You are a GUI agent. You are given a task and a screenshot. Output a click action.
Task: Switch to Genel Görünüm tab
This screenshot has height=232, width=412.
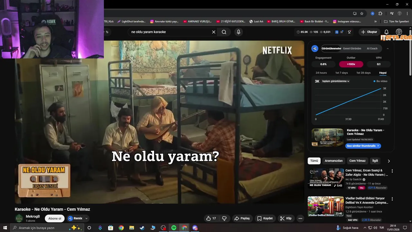pyautogui.click(x=352, y=49)
